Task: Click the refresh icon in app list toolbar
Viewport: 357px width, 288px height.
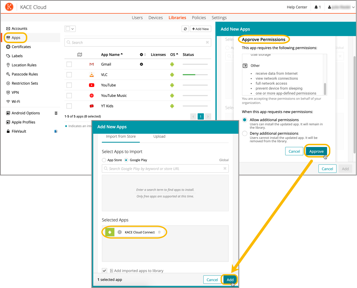Action: (185, 29)
